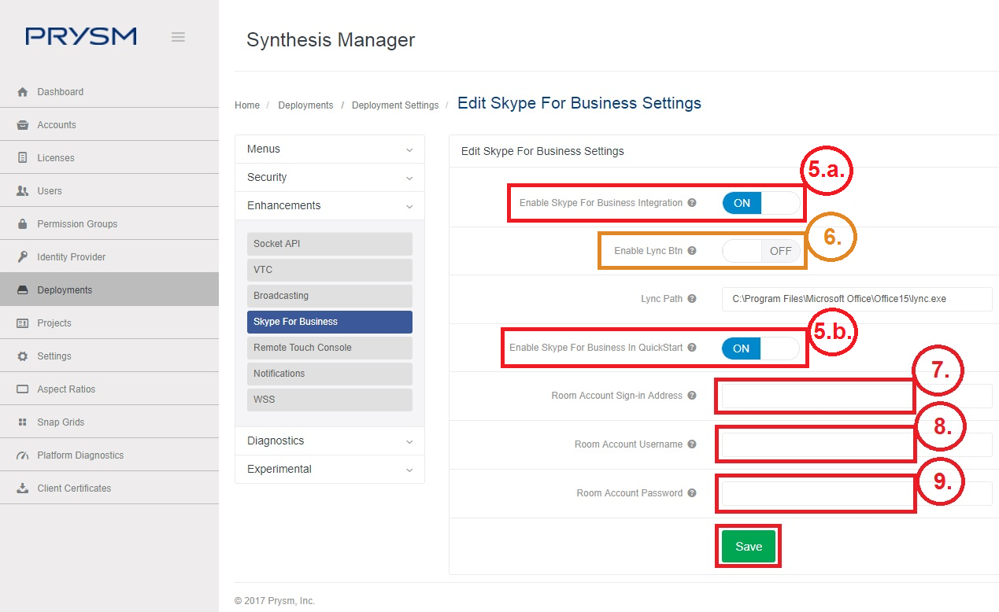Click the Client Certificates download icon
Screen dimensions: 999x612
point(22,488)
